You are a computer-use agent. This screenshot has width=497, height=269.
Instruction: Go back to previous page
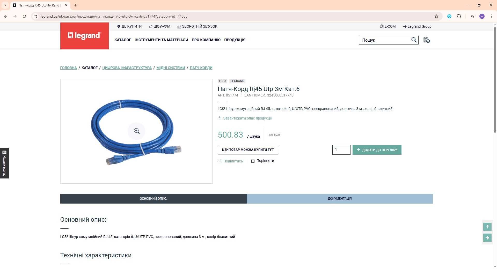click(x=6, y=16)
